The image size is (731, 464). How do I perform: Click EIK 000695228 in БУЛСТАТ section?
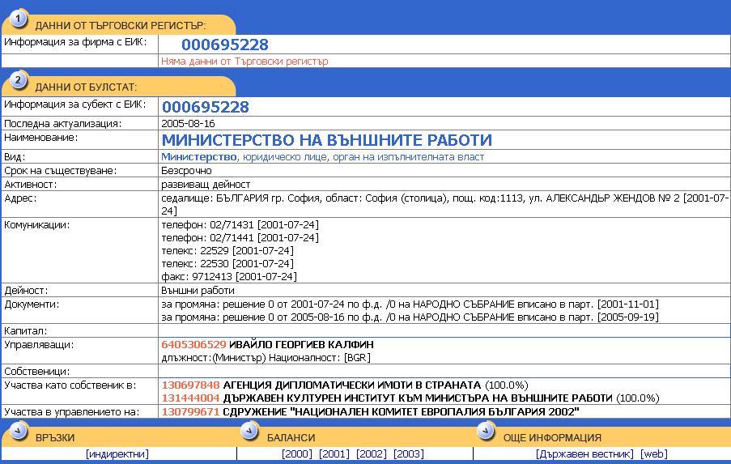pos(205,107)
